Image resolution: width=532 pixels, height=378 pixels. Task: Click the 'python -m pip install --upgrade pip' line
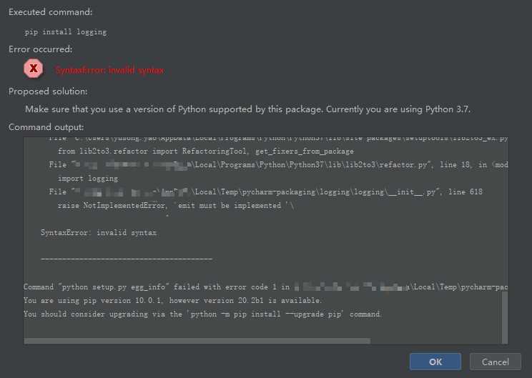point(202,314)
